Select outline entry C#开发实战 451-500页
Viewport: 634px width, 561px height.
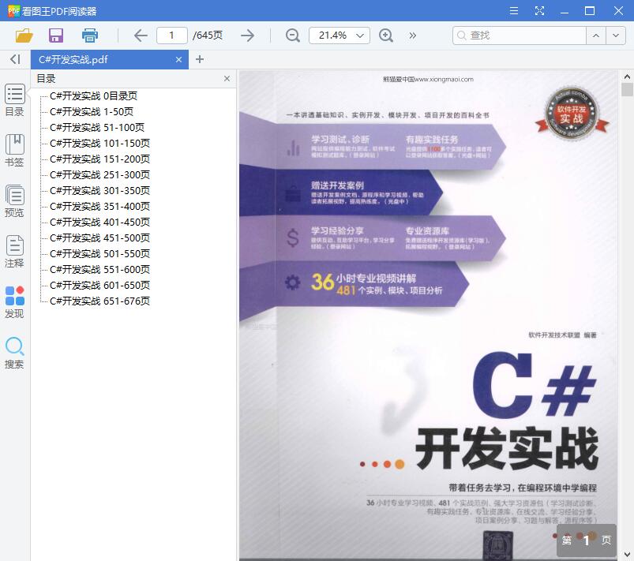(99, 237)
